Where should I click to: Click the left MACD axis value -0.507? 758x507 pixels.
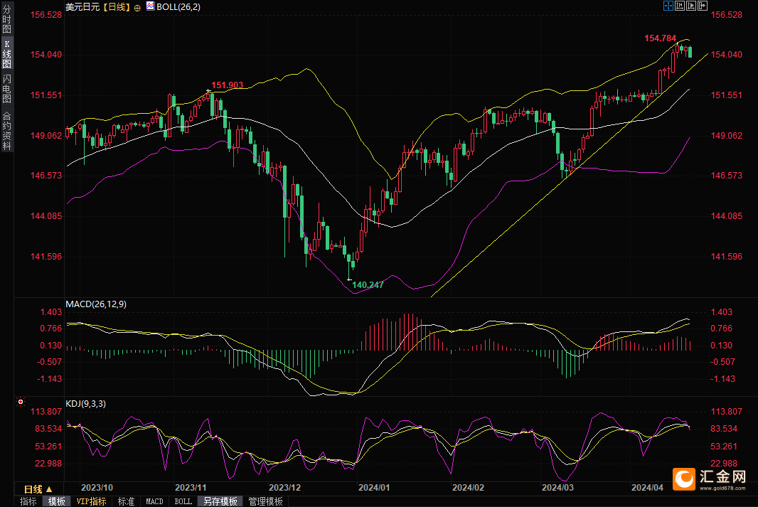50,361
